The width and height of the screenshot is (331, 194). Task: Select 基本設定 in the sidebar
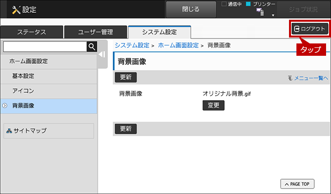(48, 76)
